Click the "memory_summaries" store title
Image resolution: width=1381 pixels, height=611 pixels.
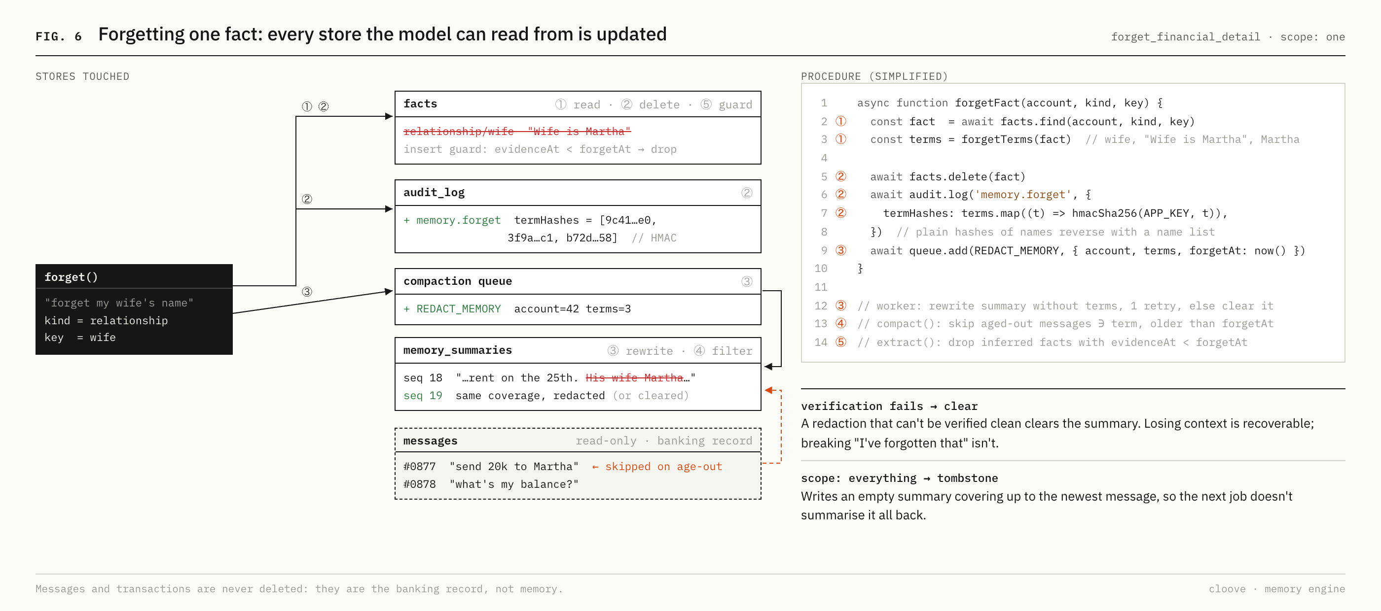tap(457, 350)
